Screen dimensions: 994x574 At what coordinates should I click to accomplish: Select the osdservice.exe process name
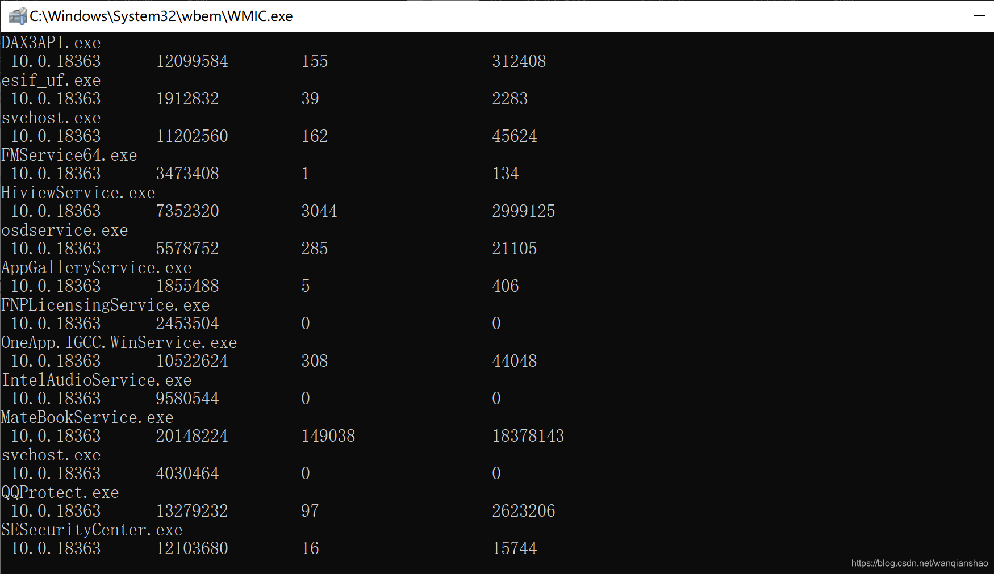[x=65, y=230]
